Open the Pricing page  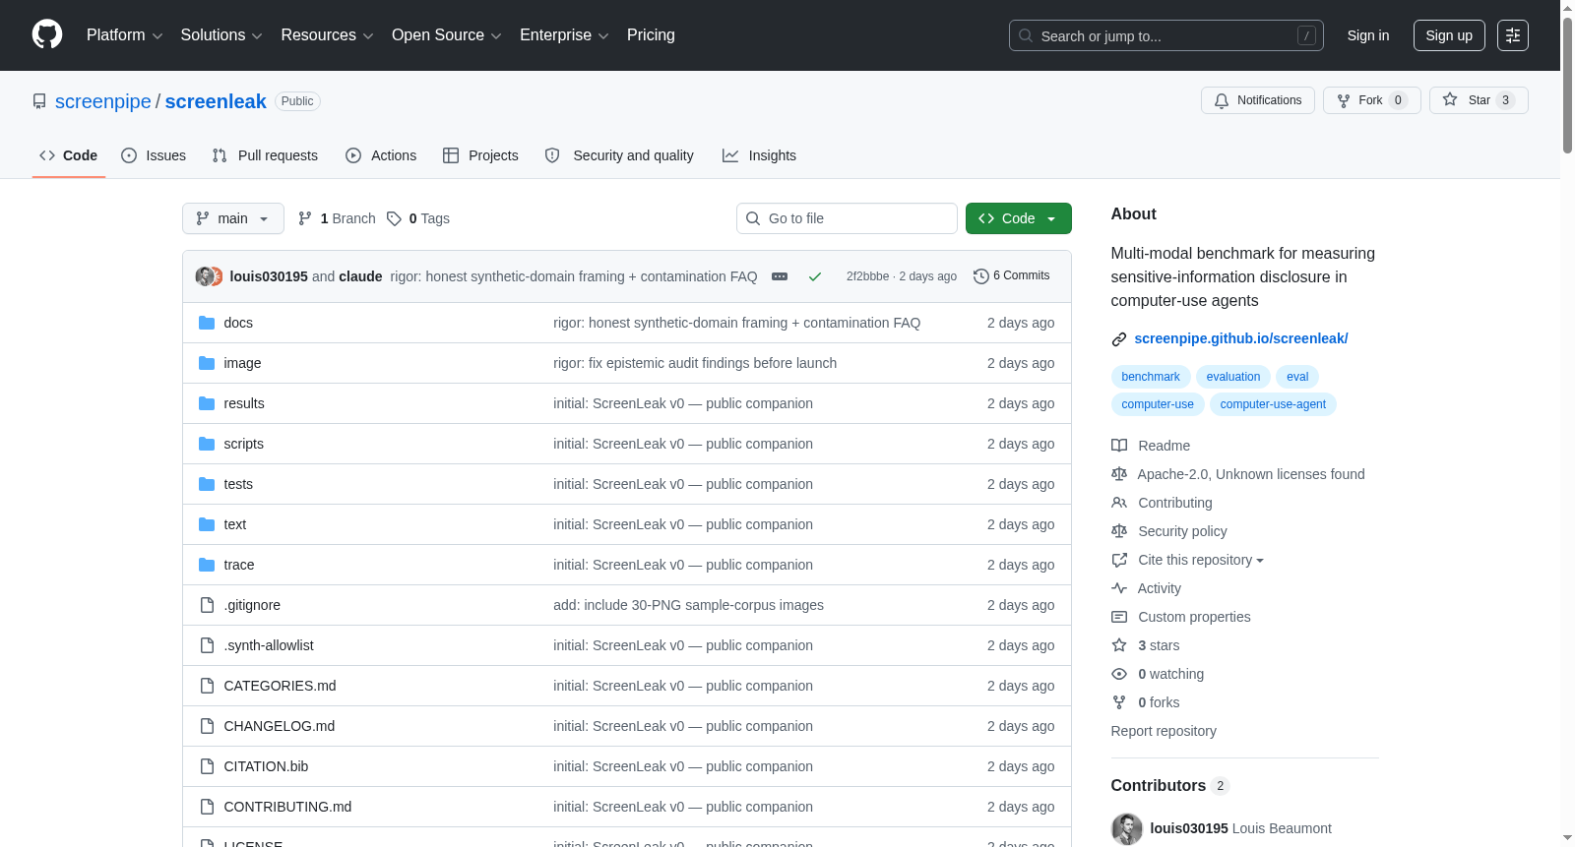click(x=651, y=35)
